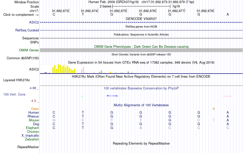Click the -4.5 lower scale value
Image resolution: width=243 pixels, height=153 pixels.
[x=33, y=101]
